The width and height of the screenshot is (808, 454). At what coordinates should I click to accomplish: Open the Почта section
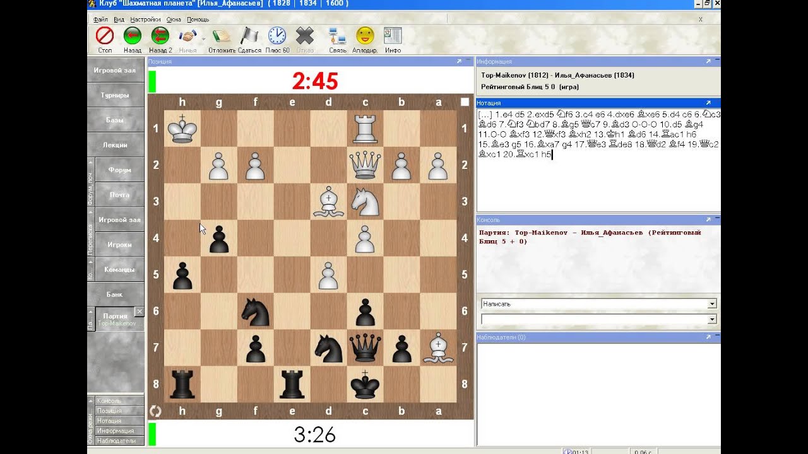(x=119, y=195)
